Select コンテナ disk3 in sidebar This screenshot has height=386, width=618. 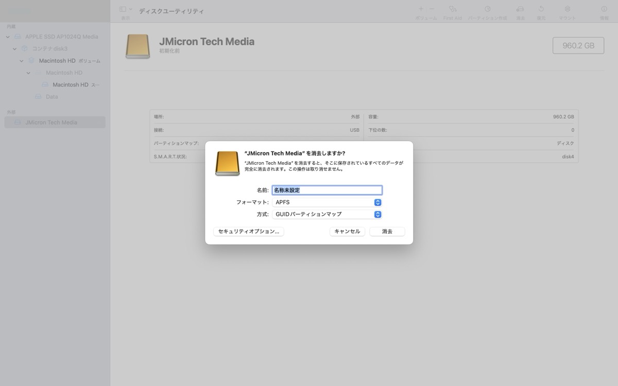50,48
